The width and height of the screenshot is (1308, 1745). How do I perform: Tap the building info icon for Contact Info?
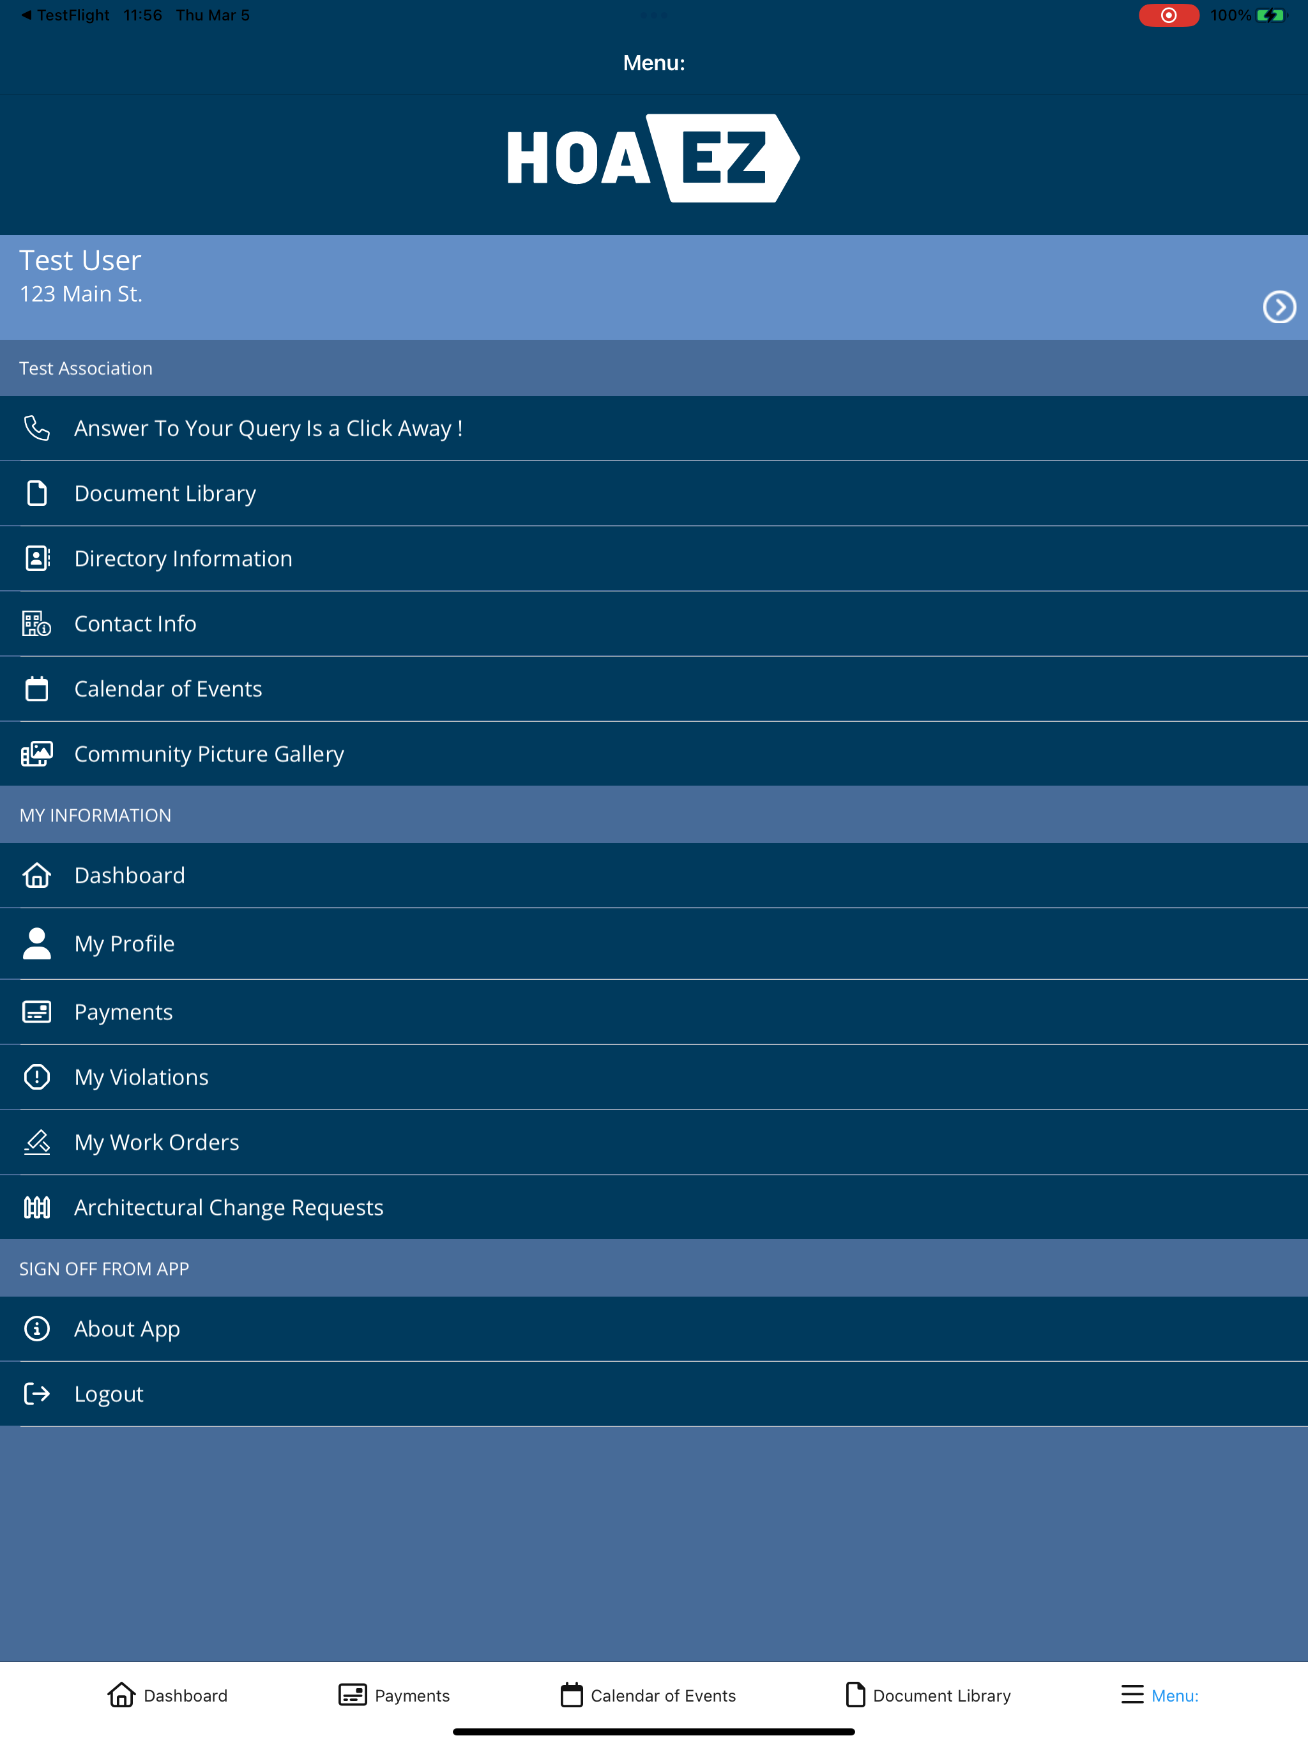pos(36,624)
